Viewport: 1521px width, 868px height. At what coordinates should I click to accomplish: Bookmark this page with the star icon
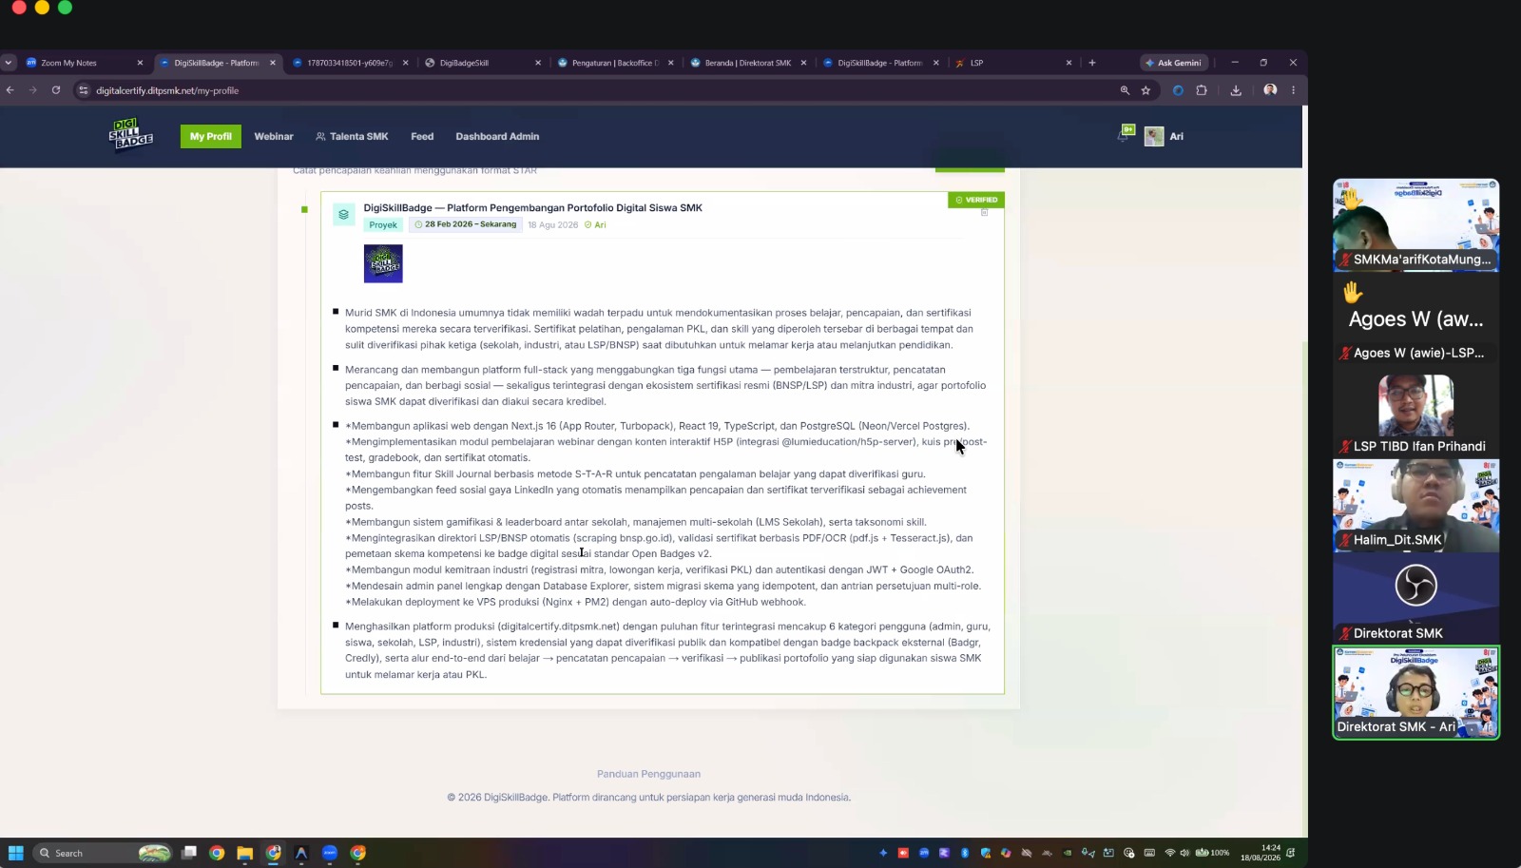pos(1146,90)
